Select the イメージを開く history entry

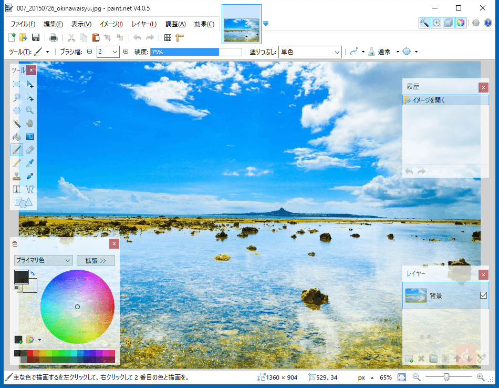pyautogui.click(x=445, y=100)
